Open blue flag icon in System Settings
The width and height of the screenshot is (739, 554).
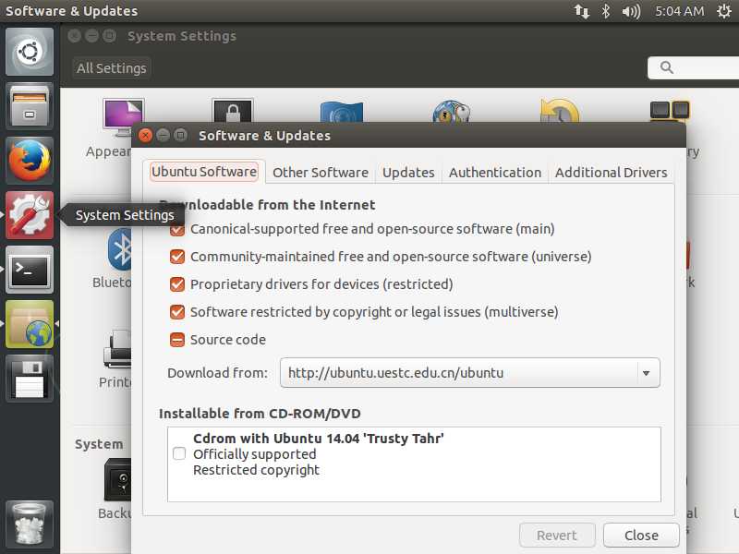[x=342, y=112]
